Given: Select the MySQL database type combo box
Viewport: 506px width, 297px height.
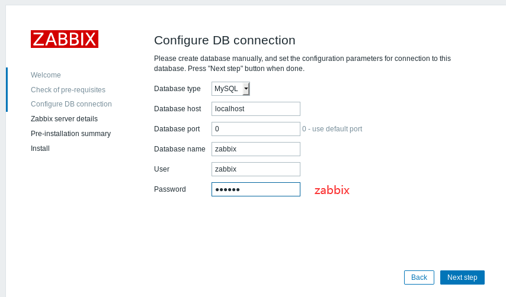Looking at the screenshot, I should 226,89.
